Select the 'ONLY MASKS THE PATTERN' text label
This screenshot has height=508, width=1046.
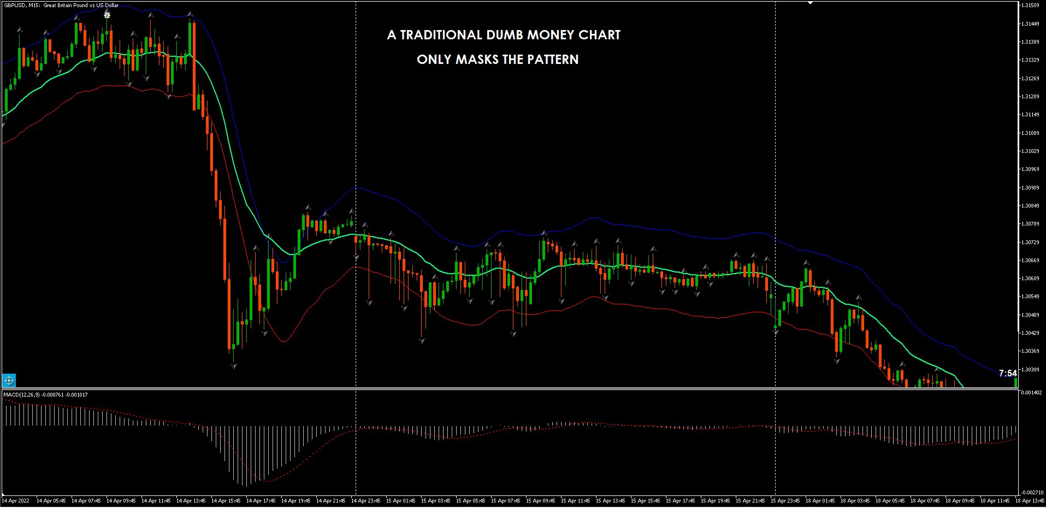[x=497, y=60]
